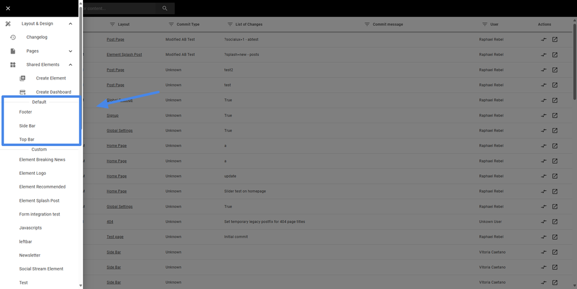Select Top Bar under Default elements
The image size is (577, 289).
pyautogui.click(x=26, y=139)
